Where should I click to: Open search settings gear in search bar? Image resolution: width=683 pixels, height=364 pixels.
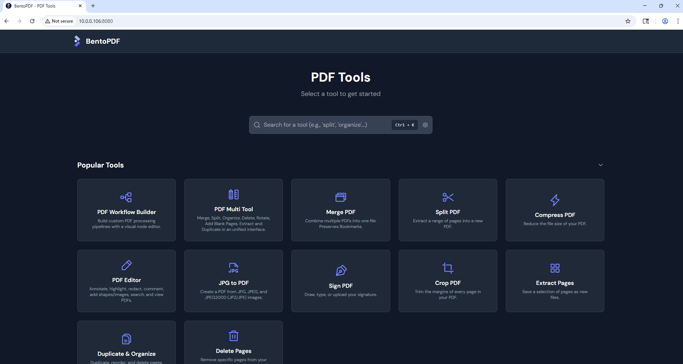pyautogui.click(x=425, y=125)
